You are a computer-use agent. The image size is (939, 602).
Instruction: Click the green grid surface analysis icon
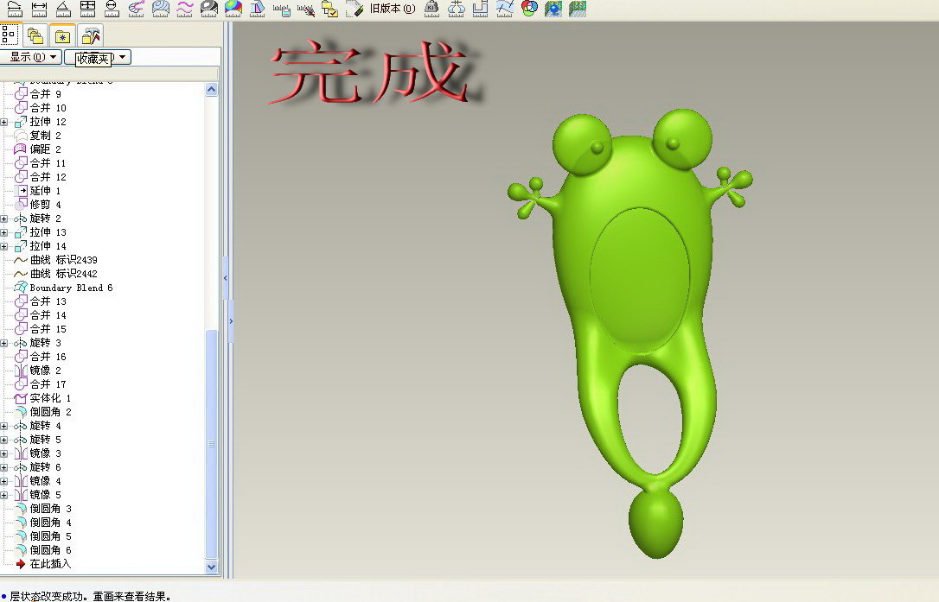pyautogui.click(x=578, y=9)
